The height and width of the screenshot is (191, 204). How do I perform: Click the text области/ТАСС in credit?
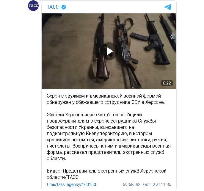pos(63,177)
